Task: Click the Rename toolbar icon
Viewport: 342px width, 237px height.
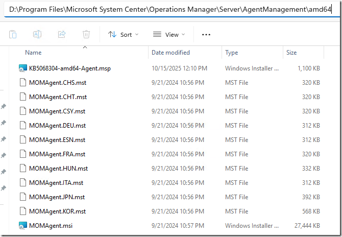Action: (x=37, y=34)
